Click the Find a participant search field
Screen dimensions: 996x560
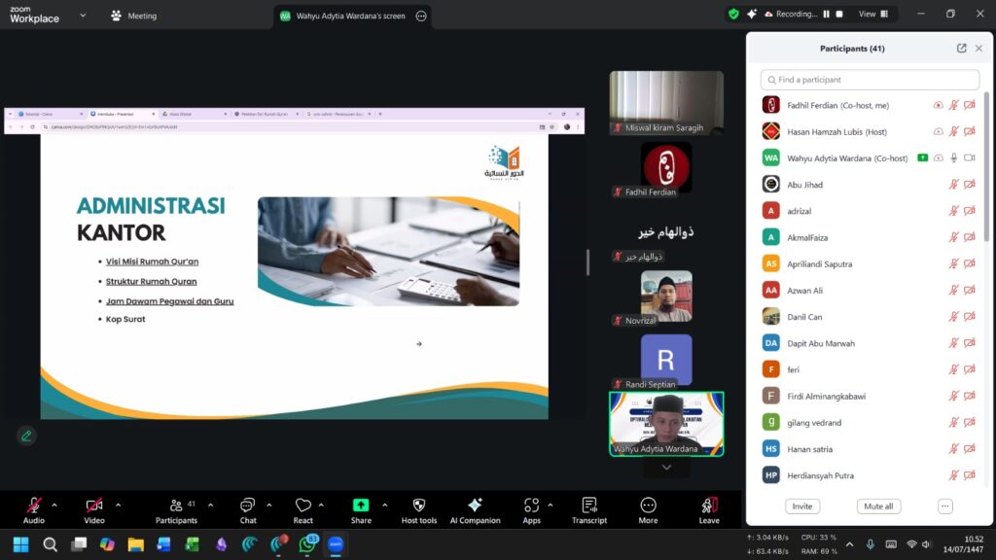tap(870, 80)
